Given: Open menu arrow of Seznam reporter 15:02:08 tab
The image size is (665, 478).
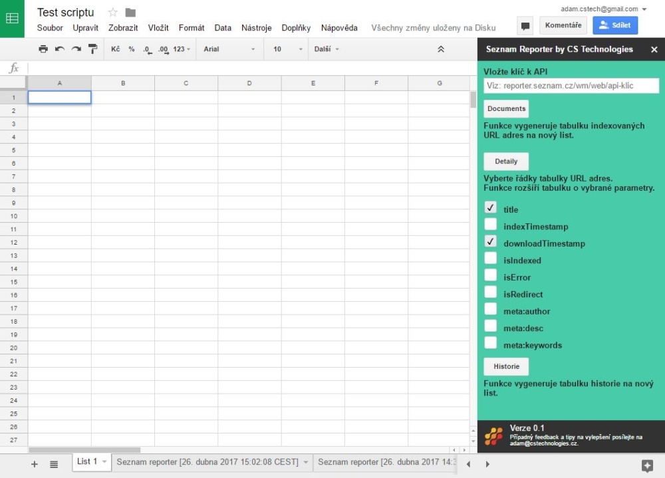Looking at the screenshot, I should coord(305,462).
